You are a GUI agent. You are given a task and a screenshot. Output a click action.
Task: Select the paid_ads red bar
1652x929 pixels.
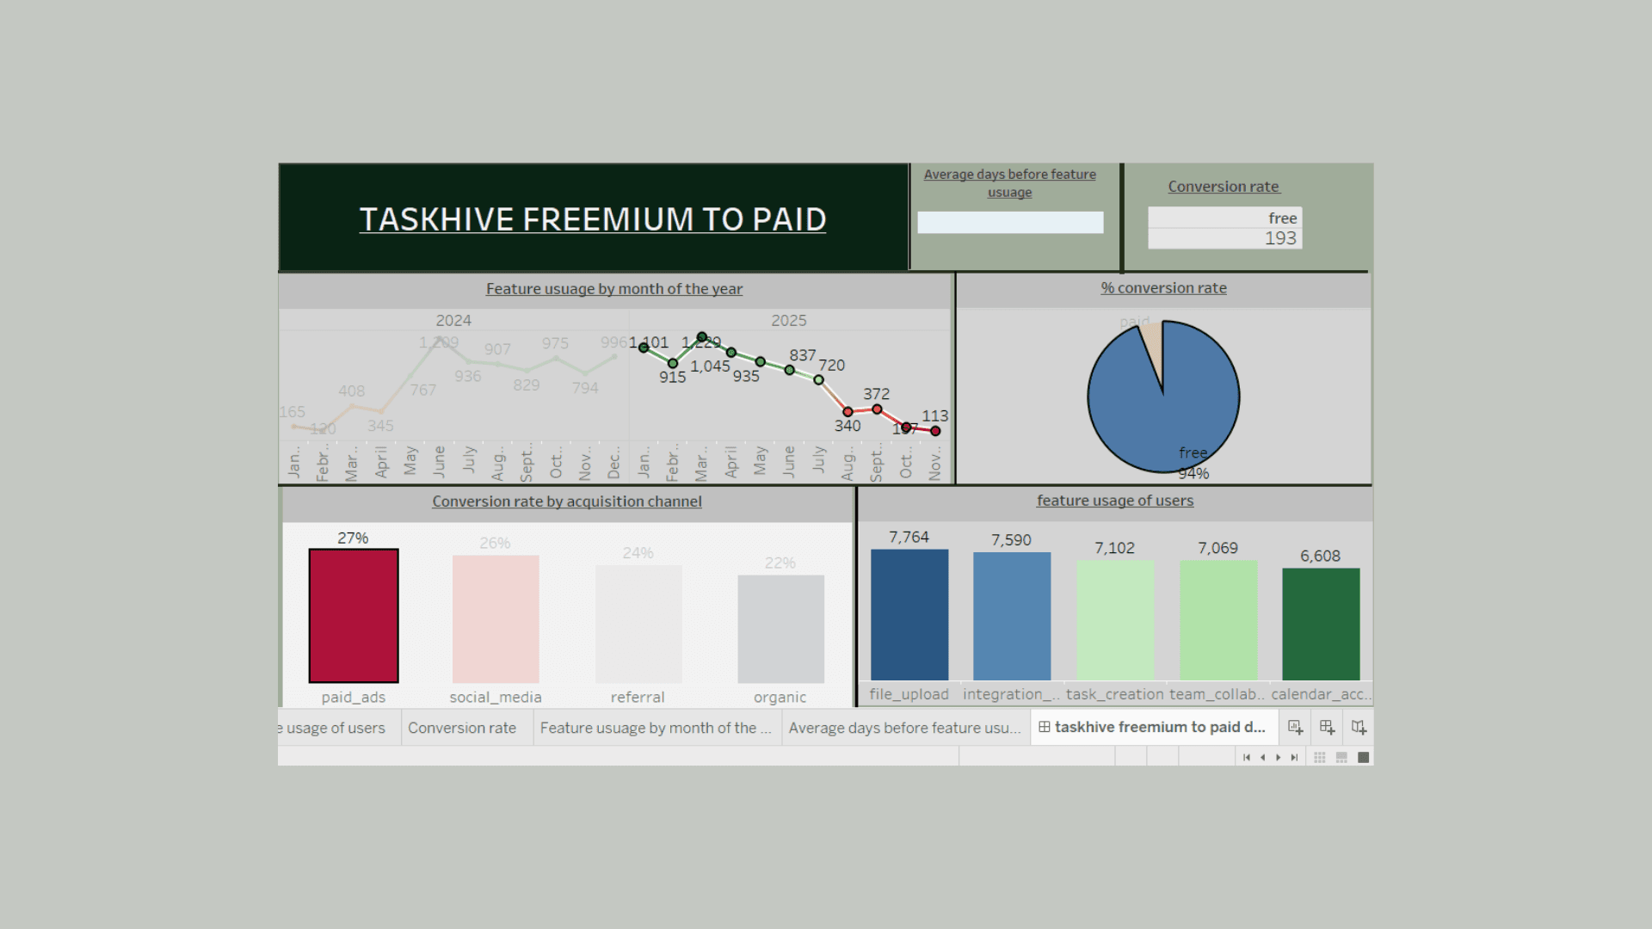coord(354,616)
